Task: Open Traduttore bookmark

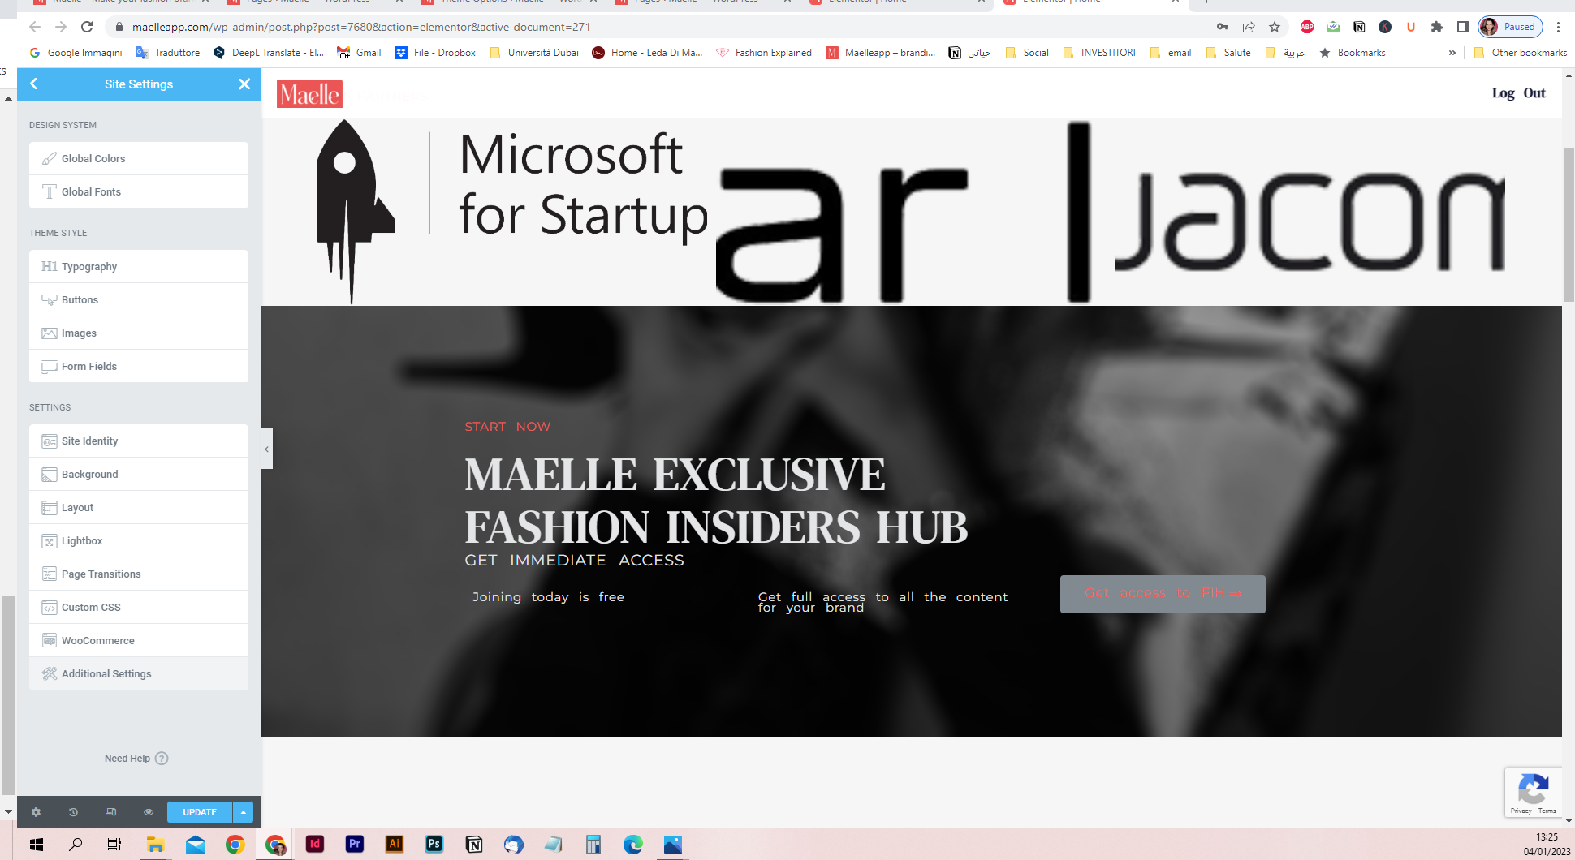Action: pyautogui.click(x=168, y=53)
